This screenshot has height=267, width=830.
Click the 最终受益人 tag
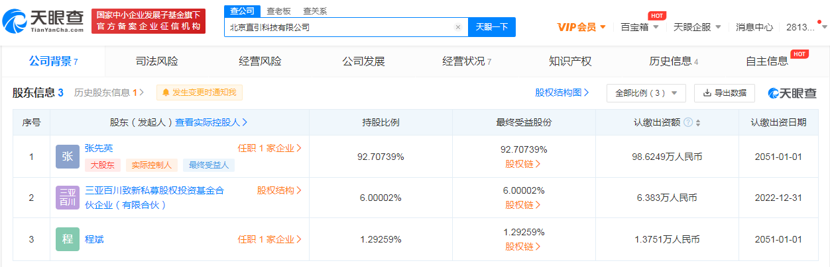(x=209, y=165)
